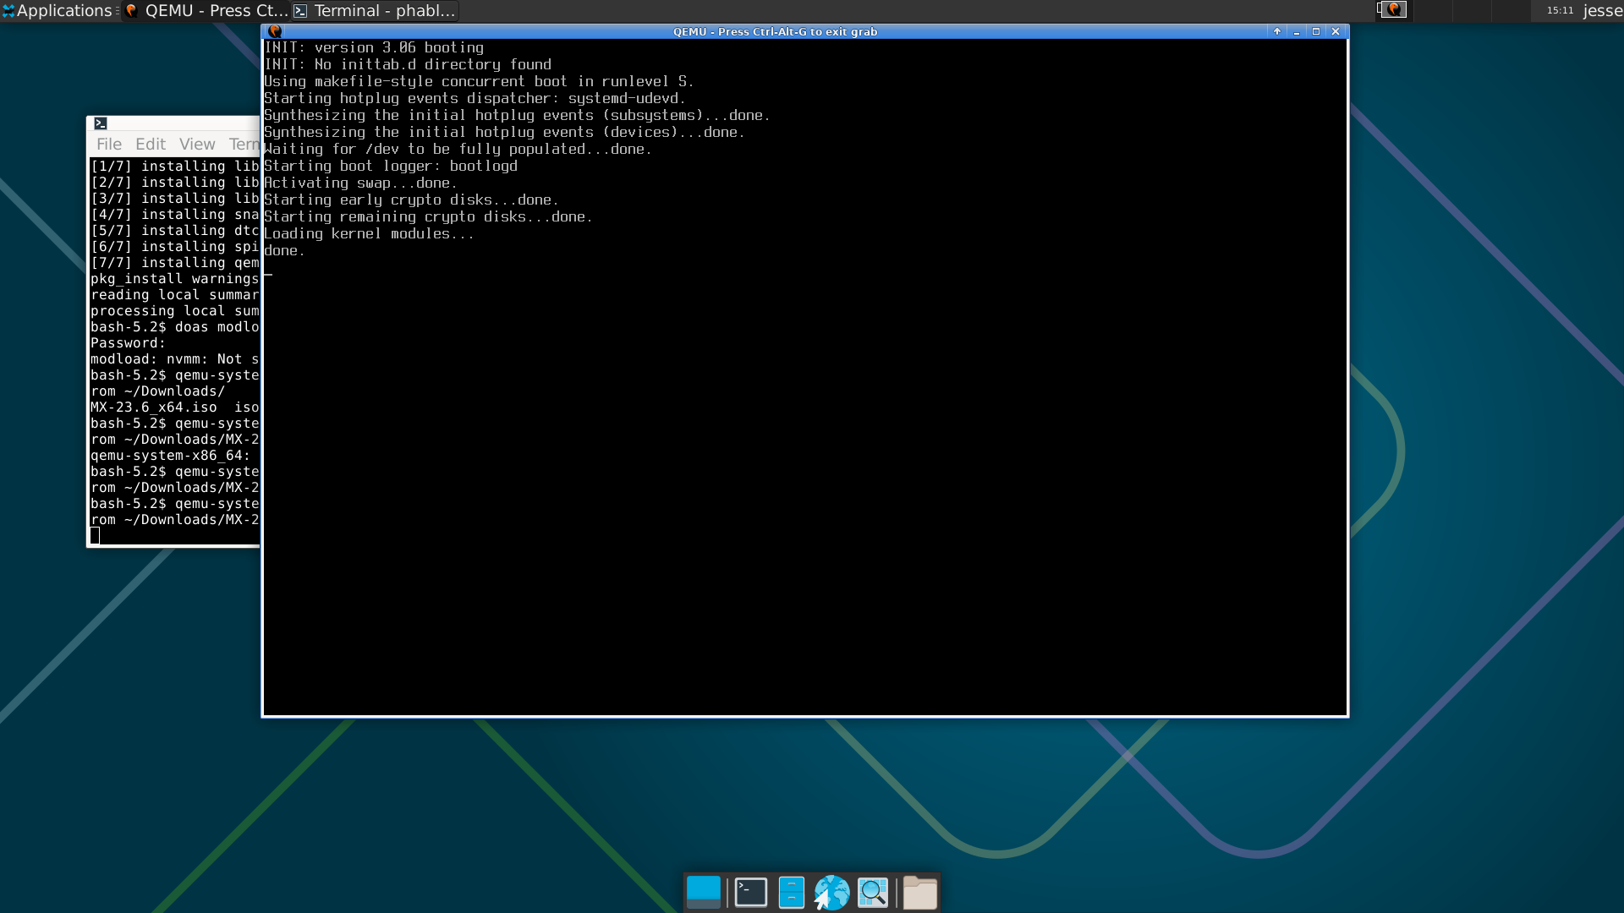This screenshot has height=913, width=1624.
Task: Close the QEMU window
Action: [1336, 31]
